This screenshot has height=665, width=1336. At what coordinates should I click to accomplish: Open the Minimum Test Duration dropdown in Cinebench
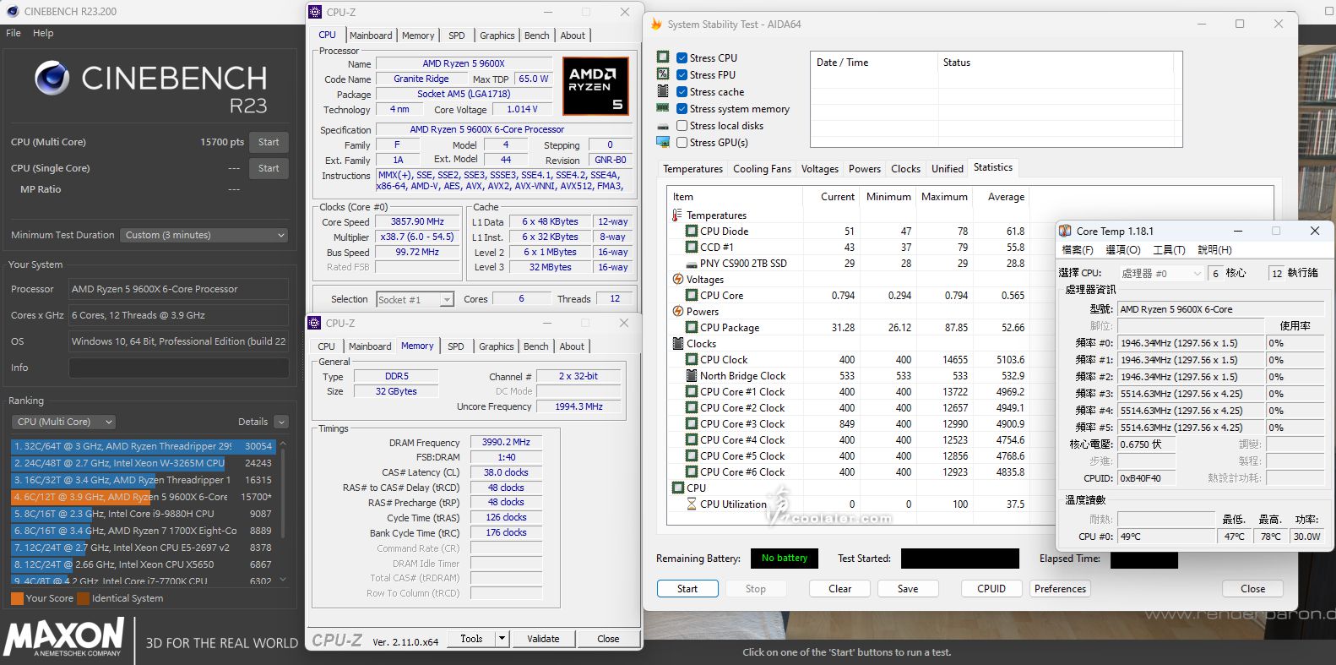pyautogui.click(x=204, y=235)
